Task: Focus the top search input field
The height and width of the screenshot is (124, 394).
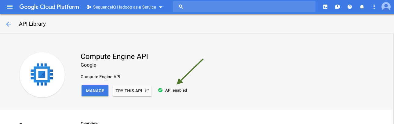Action: 247,7
